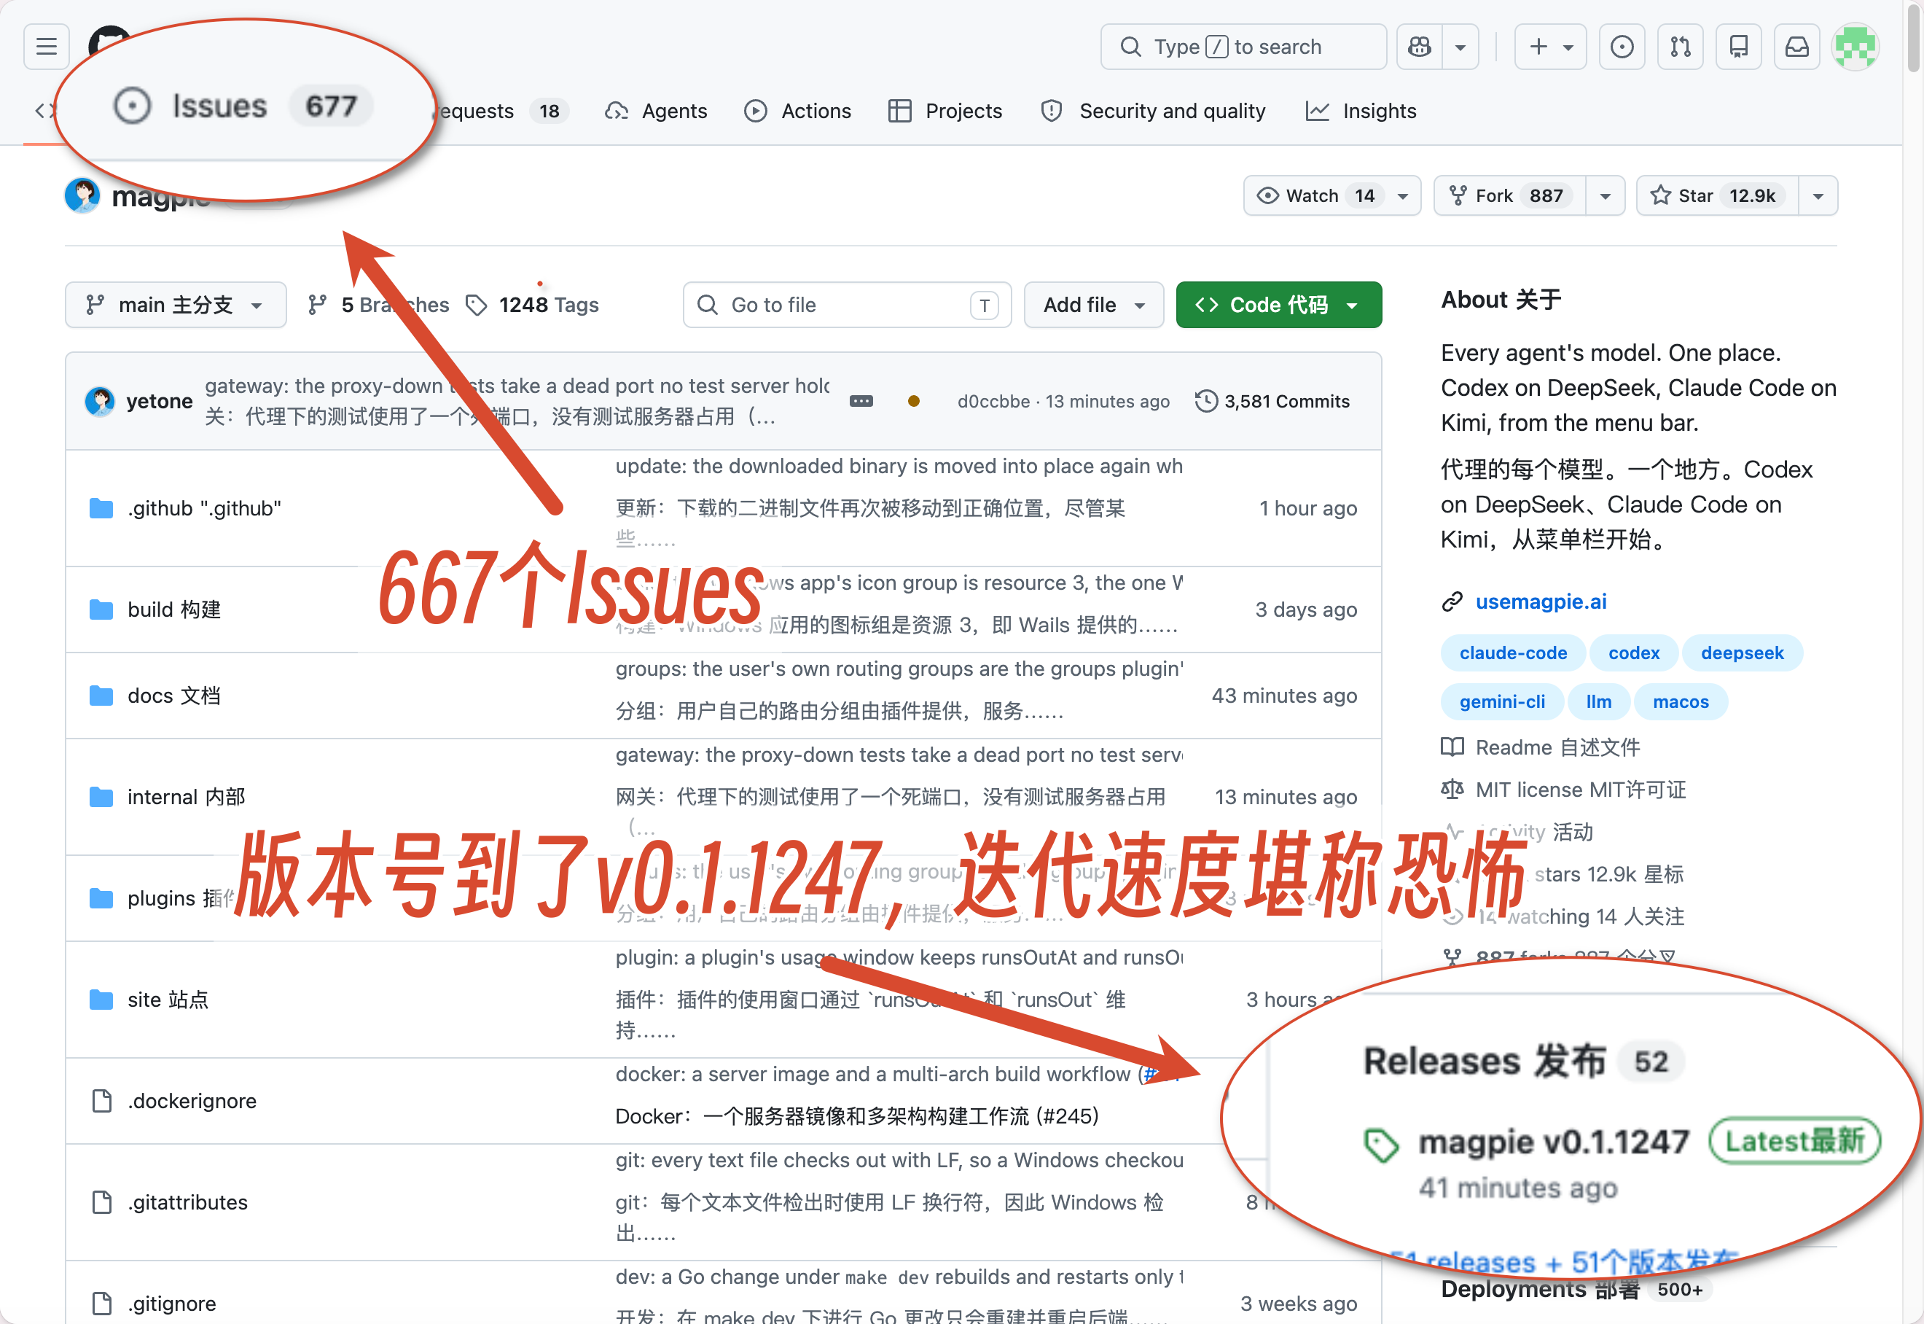Star the repository

click(x=1718, y=196)
